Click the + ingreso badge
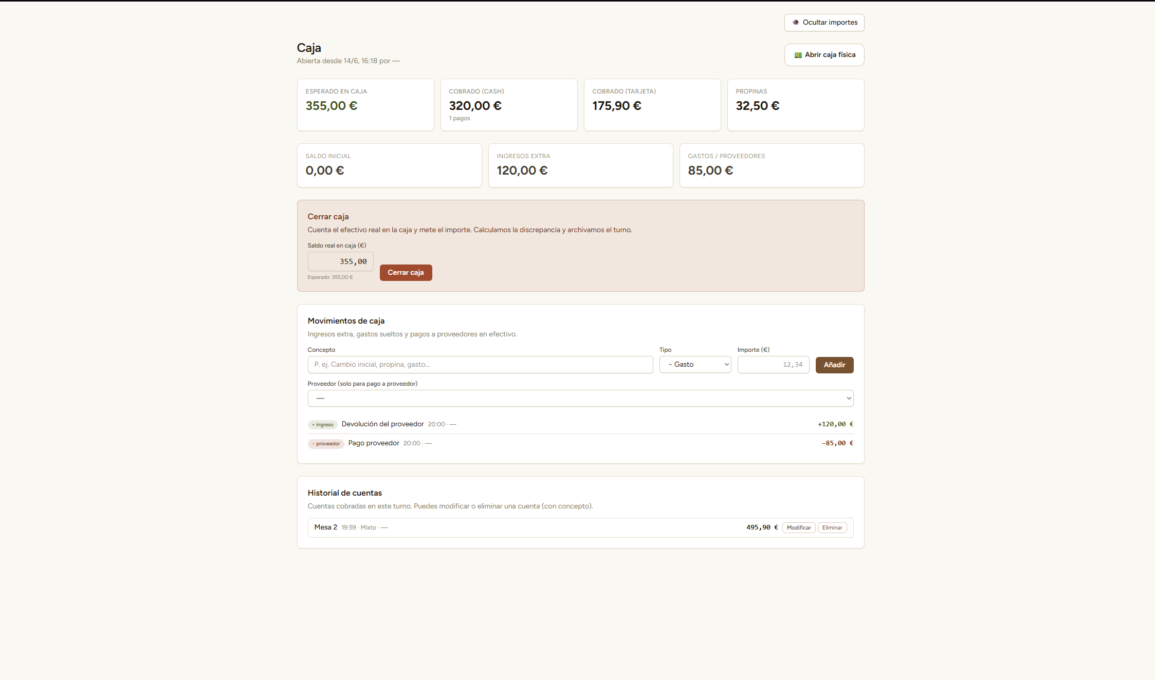Image resolution: width=1155 pixels, height=680 pixels. click(323, 425)
